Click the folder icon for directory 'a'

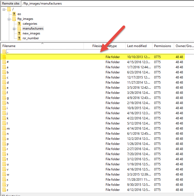[4, 67]
